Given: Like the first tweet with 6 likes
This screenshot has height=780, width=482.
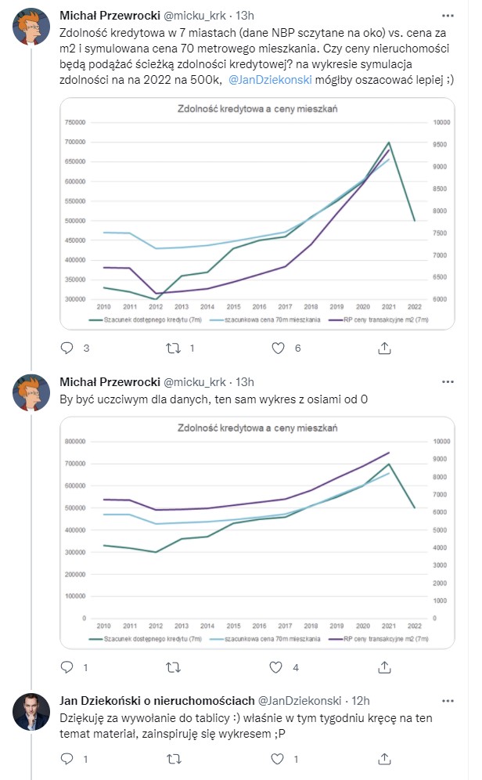Looking at the screenshot, I should pos(275,348).
